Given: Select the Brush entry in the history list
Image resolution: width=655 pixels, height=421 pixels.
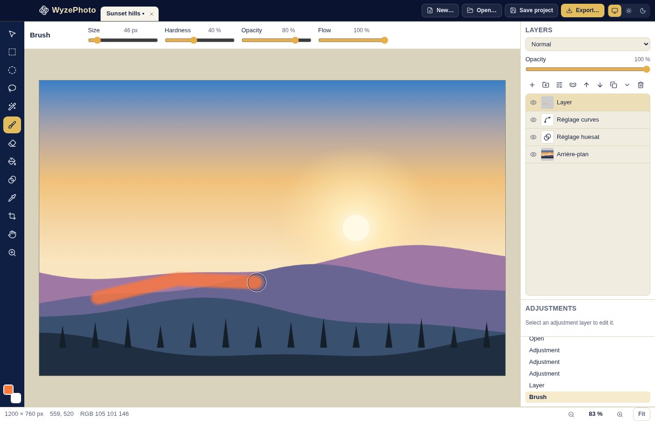Looking at the screenshot, I should tap(588, 397).
